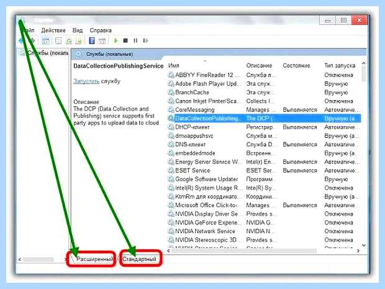Viewport: 385px width, 289px height.
Task: Click the services list horizontal scrollbar right arrow
Action: point(358,250)
